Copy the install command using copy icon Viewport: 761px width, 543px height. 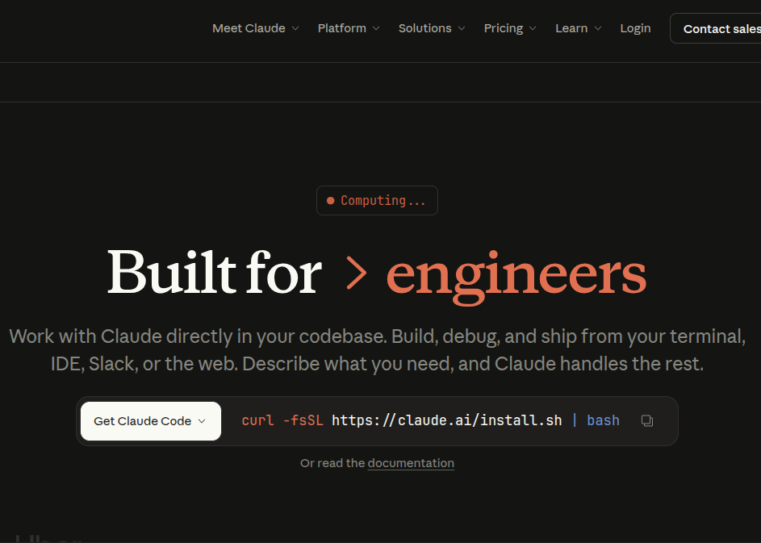click(x=647, y=420)
